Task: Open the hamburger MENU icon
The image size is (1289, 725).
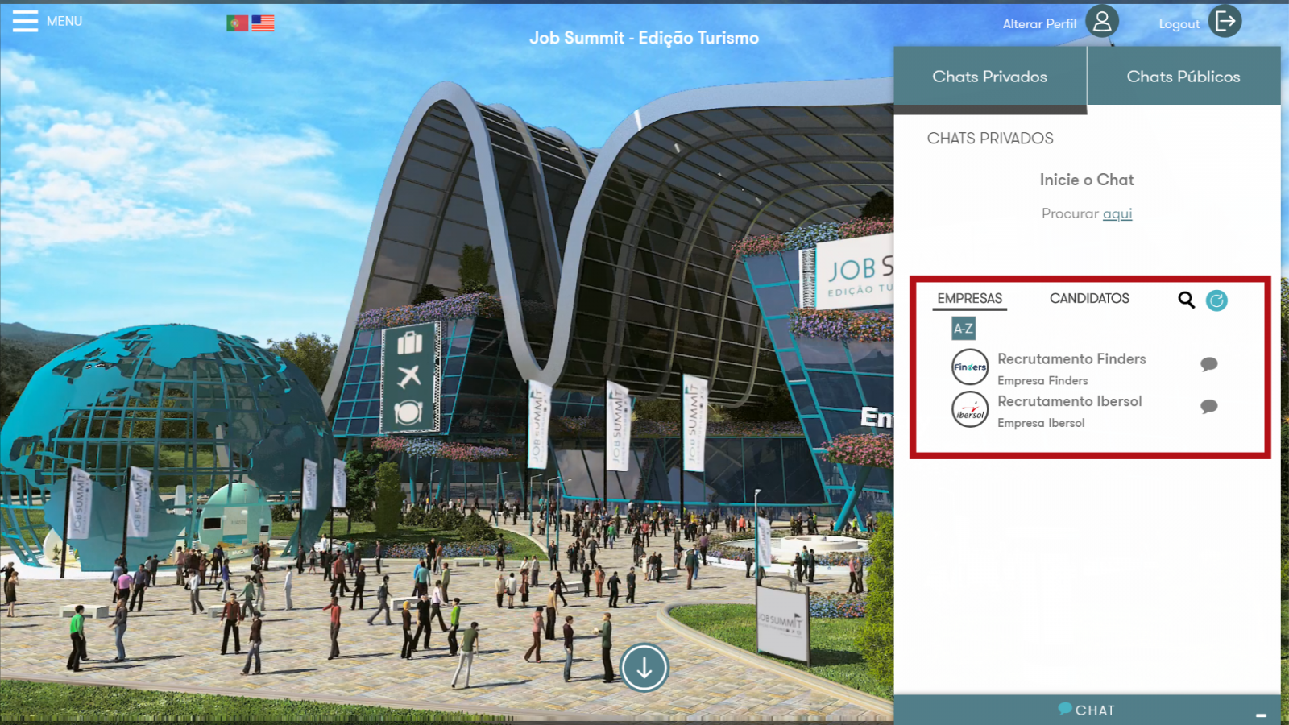Action: (x=25, y=21)
